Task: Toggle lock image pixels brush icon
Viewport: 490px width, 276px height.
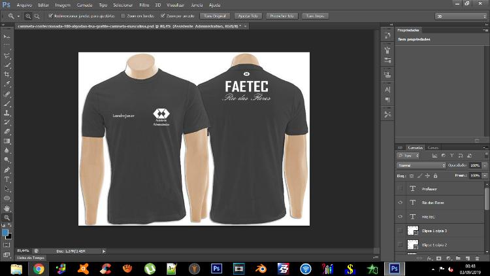Action: pos(419,176)
